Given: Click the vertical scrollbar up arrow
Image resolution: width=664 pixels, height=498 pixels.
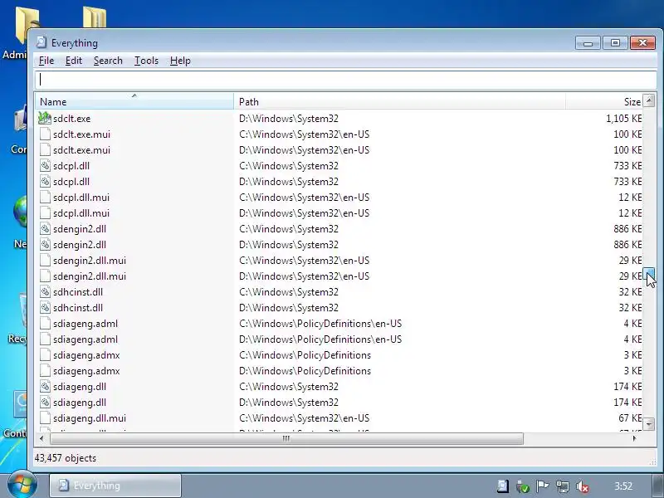Looking at the screenshot, I should (649, 100).
